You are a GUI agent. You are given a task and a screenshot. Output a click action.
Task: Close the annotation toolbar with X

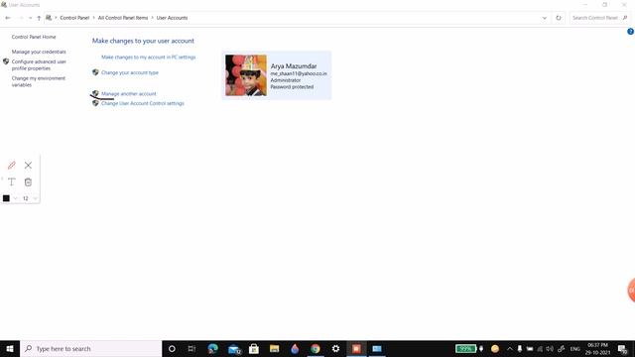[x=28, y=166]
